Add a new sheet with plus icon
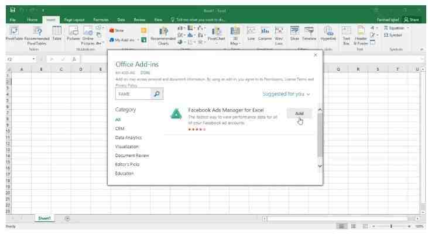428x234 pixels. tap(67, 218)
